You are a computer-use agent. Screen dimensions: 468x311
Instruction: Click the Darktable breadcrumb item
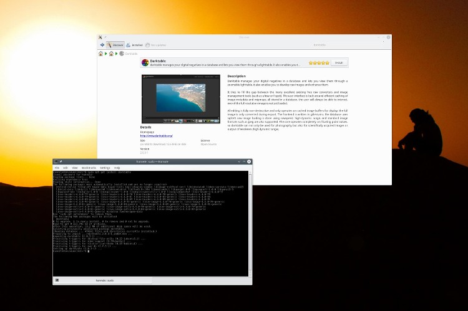pos(129,54)
